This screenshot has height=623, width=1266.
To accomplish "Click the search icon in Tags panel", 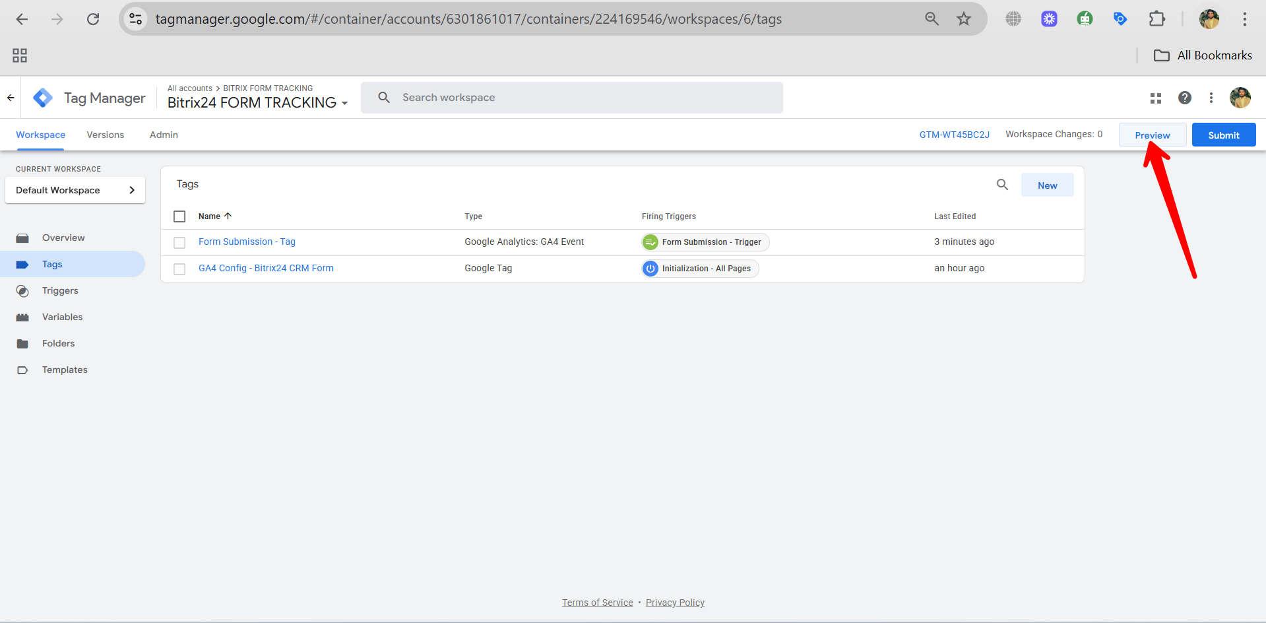I will (x=1002, y=185).
